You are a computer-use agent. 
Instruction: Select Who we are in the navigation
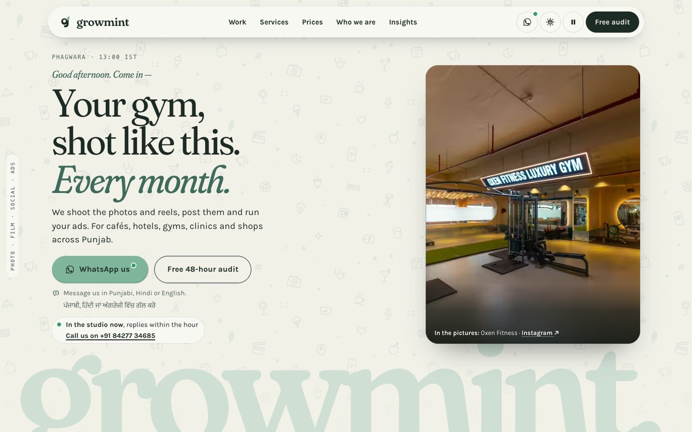click(356, 22)
